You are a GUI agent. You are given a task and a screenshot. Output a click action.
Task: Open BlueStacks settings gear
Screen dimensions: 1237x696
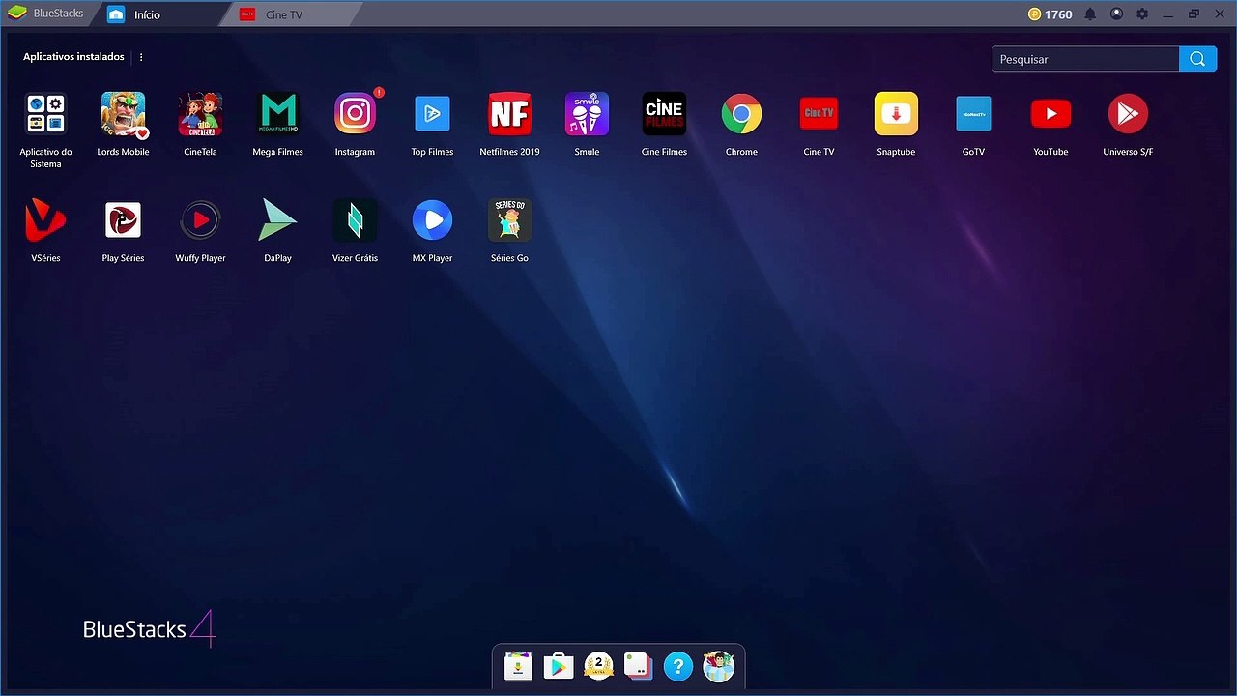1142,14
